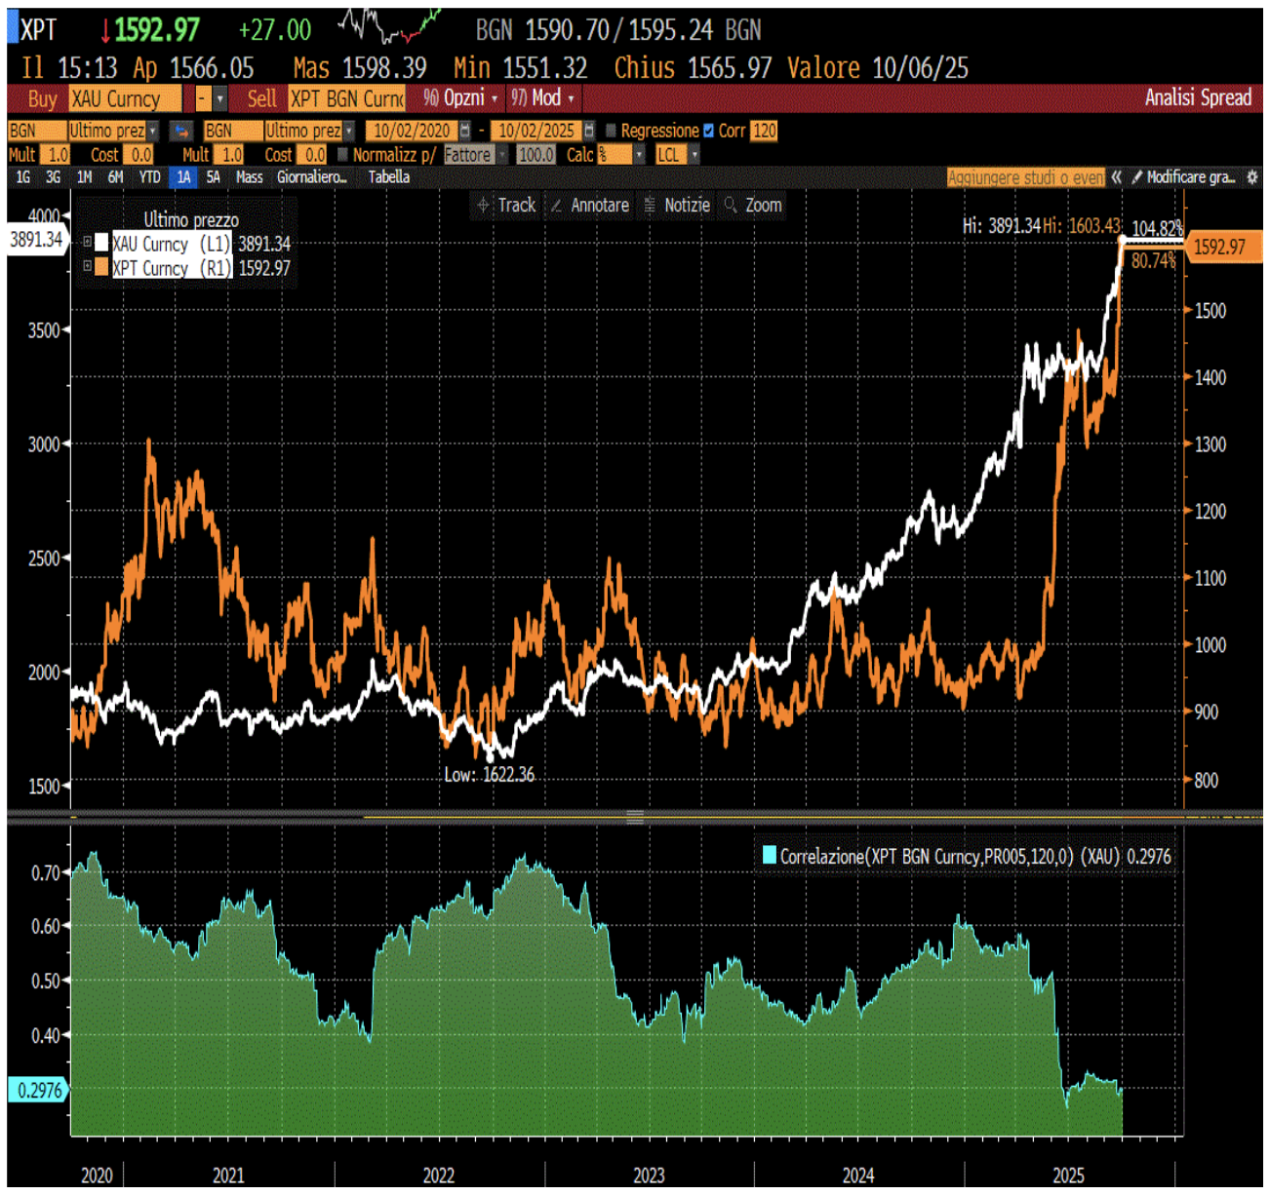Click the Modificare grafico pencil button
Screen dimensions: 1270x1195
click(x=1183, y=177)
